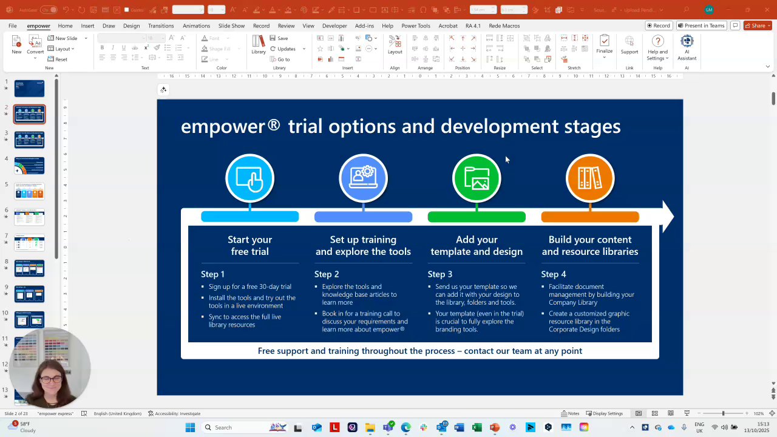
Task: Open the Design tab
Action: pos(131,25)
